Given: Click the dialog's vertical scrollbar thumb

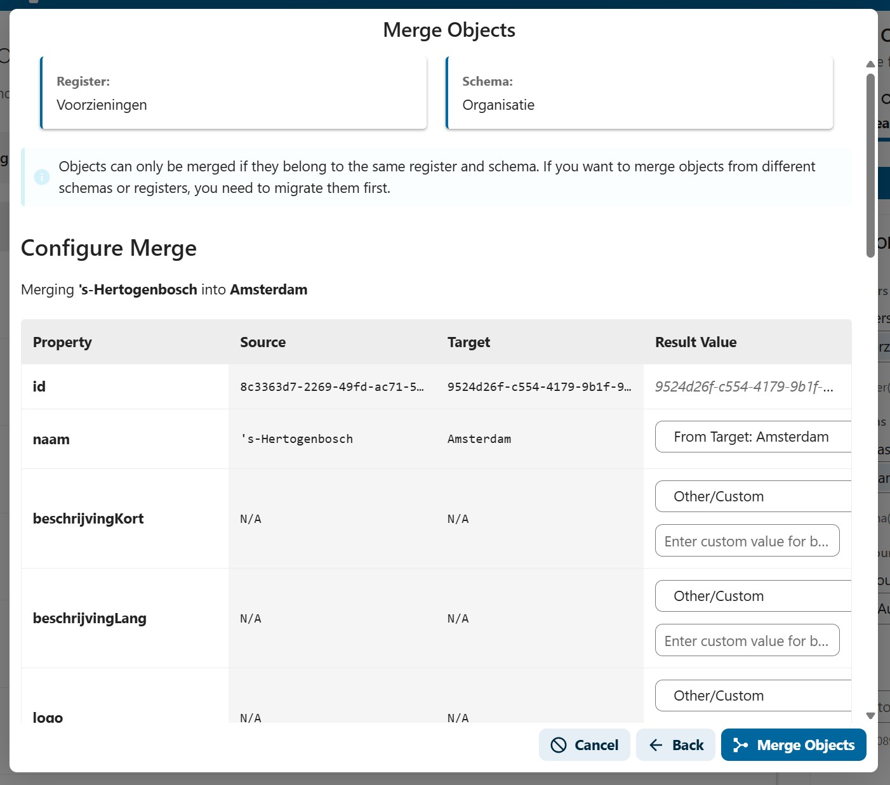Looking at the screenshot, I should point(870,165).
